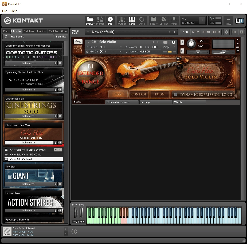Image resolution: width=247 pixels, height=244 pixels.
Task: Take a snapshot with camera icon
Action: point(165,42)
